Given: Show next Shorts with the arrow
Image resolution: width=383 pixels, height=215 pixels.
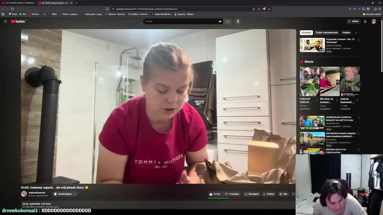Looking at the screenshot, I should [359, 85].
